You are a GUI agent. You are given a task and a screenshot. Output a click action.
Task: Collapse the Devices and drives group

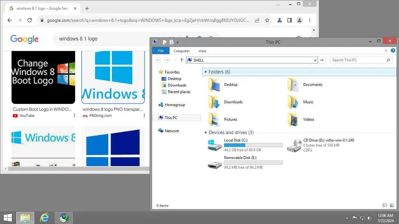(205, 133)
